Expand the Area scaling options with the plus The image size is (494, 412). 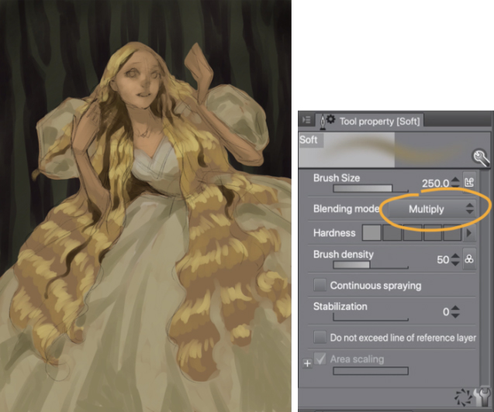pos(307,362)
